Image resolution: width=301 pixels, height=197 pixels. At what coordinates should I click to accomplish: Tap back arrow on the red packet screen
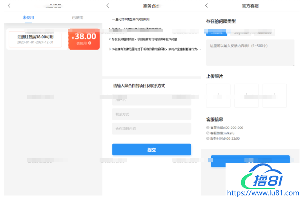(x=9, y=6)
